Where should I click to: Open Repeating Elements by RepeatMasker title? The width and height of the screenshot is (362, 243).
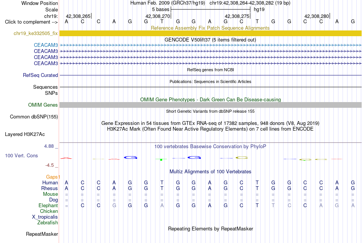pyautogui.click(x=211, y=229)
